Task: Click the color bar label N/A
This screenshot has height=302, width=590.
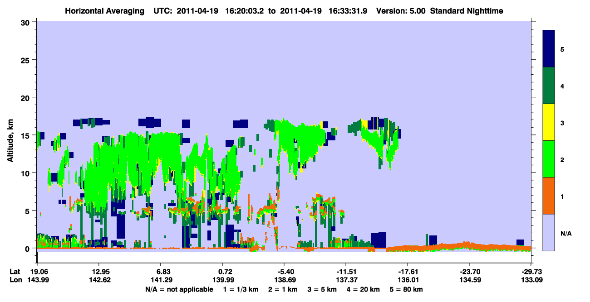Action: 565,233
